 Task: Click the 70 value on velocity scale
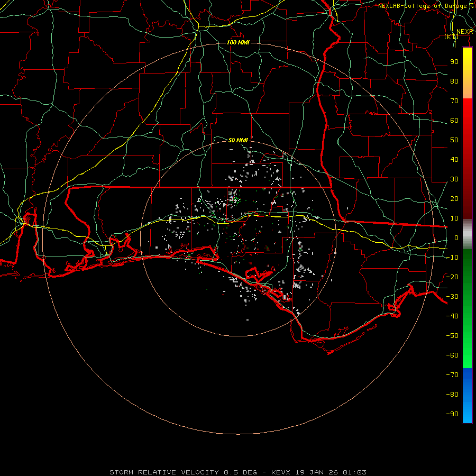454,101
